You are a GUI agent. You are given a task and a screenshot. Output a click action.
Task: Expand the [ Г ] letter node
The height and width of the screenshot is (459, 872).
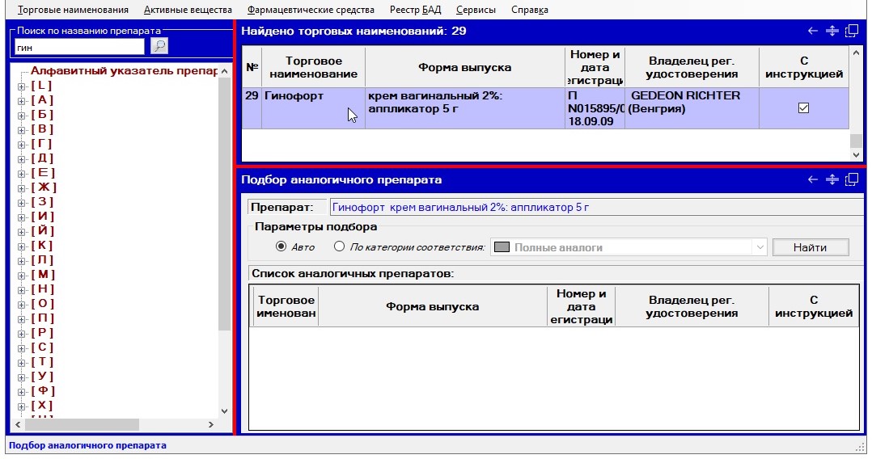click(22, 144)
